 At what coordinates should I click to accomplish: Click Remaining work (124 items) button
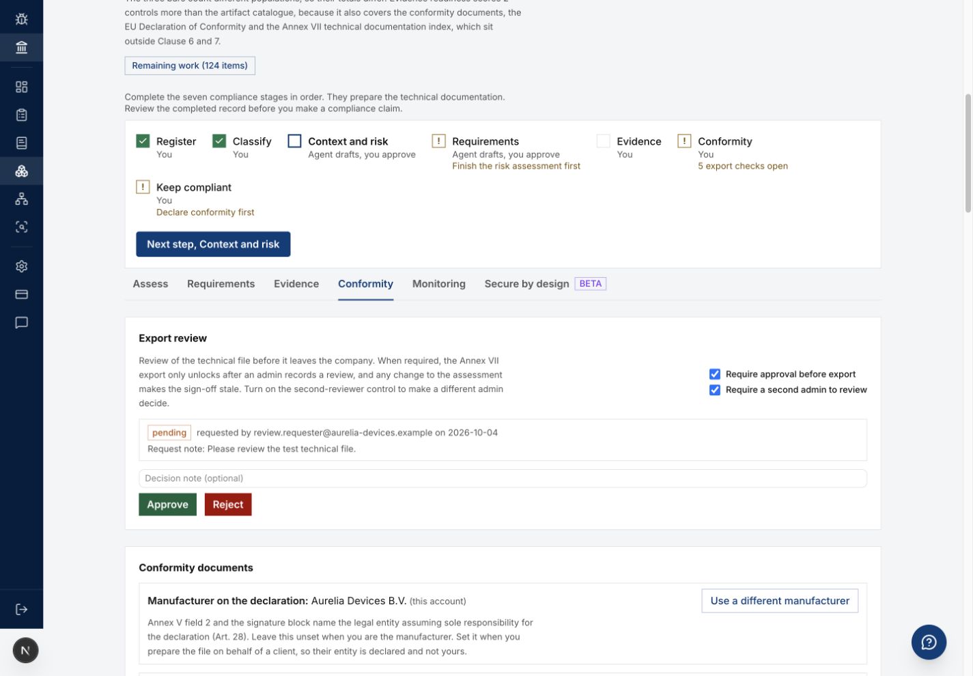pos(190,66)
